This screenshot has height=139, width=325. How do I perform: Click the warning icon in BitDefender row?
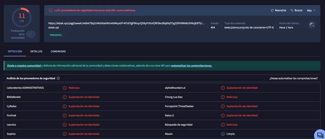click(64, 97)
